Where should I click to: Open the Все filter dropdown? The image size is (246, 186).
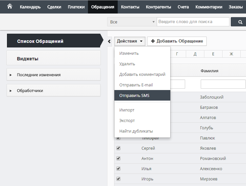tap(132, 22)
